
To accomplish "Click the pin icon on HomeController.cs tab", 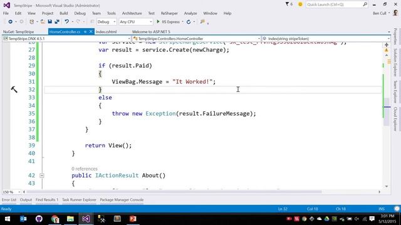I will point(85,32).
